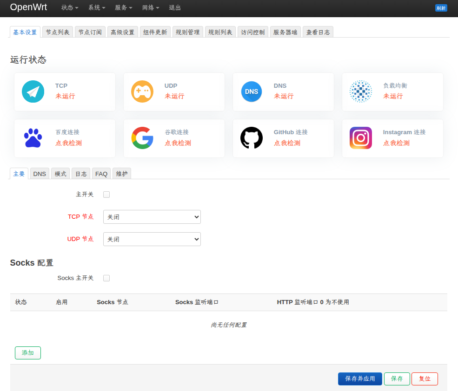
Task: Click the TCP paper plane icon
Action: pyautogui.click(x=33, y=91)
